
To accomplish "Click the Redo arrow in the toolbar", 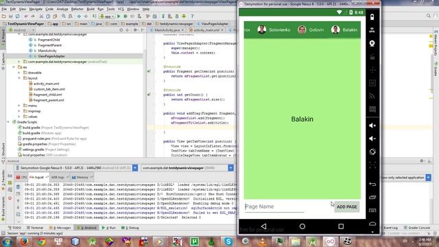I will (33, 16).
